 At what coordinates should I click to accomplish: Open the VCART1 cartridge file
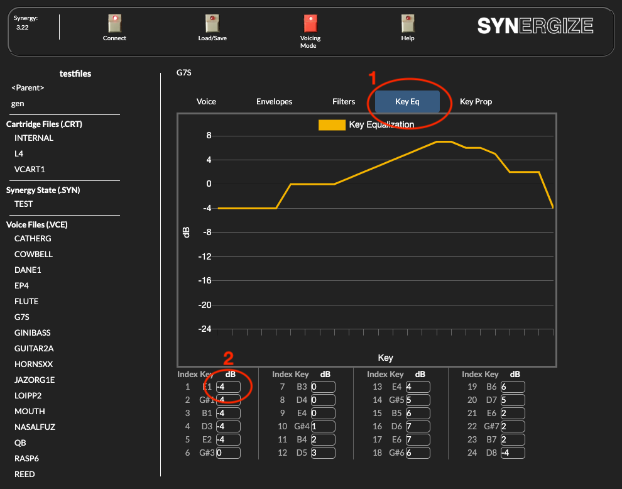[30, 170]
